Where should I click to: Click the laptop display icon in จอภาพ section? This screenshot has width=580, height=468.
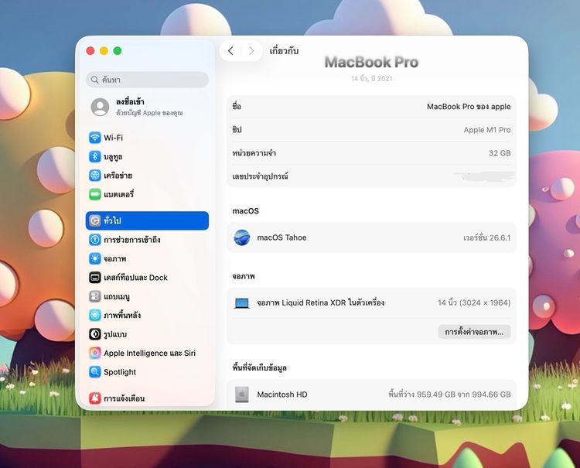click(x=242, y=303)
